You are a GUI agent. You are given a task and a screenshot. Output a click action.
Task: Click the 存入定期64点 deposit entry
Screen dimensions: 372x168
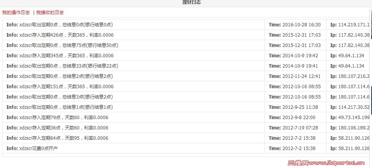[x=63, y=138]
